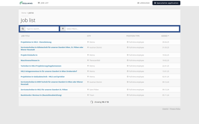Click the funnel filter icon
This screenshot has height=124, width=199.
pos(63,29)
